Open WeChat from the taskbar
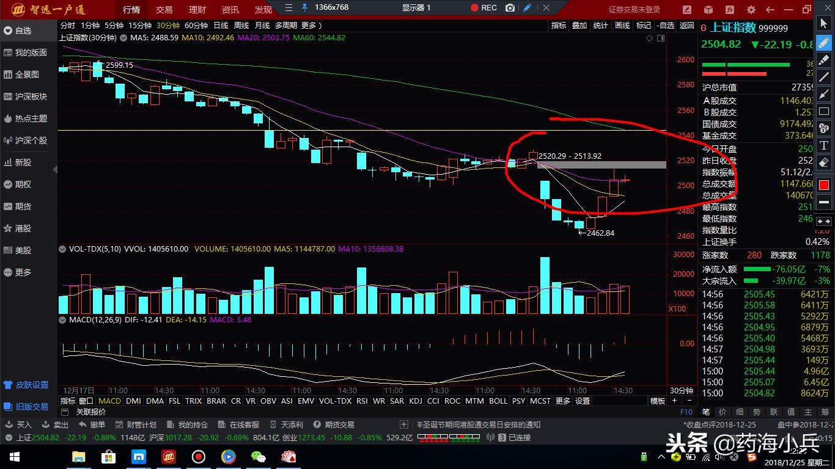The width and height of the screenshot is (835, 469). (x=259, y=457)
